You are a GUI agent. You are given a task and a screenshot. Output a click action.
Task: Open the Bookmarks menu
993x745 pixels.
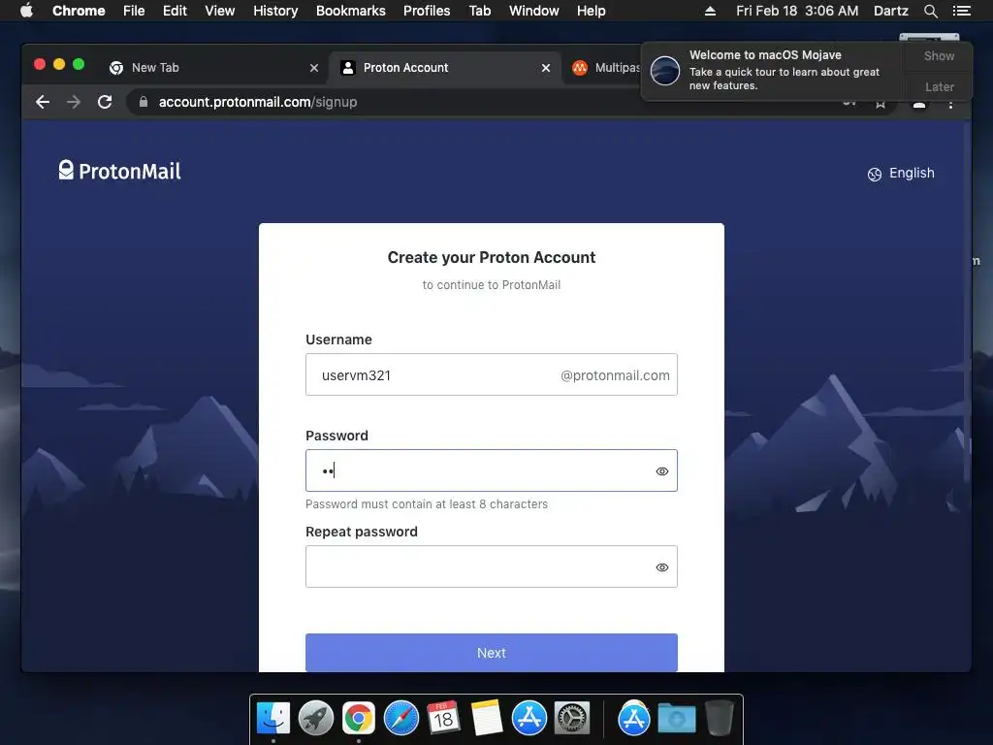tap(351, 11)
